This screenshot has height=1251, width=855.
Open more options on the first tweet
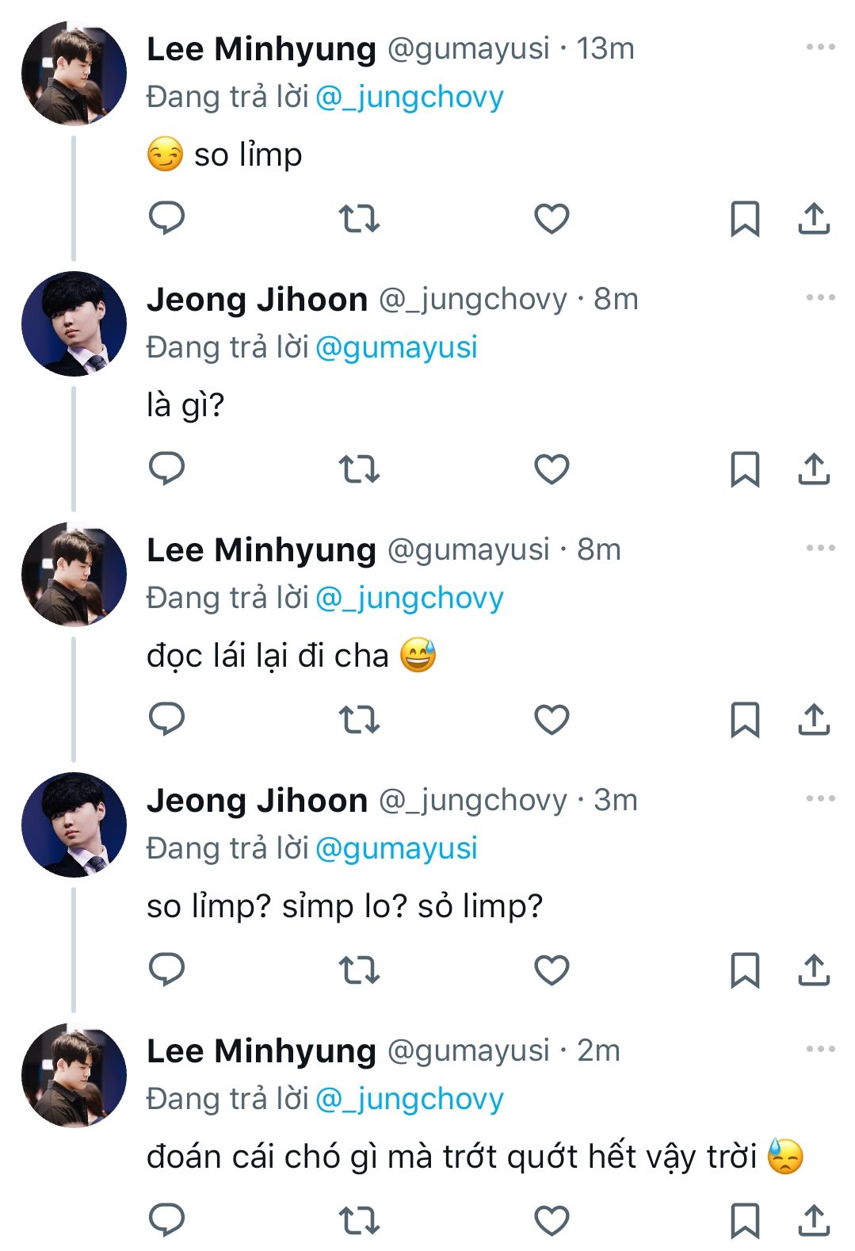tap(820, 48)
